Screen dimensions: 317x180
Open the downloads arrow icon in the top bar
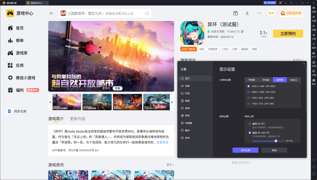tap(247, 13)
